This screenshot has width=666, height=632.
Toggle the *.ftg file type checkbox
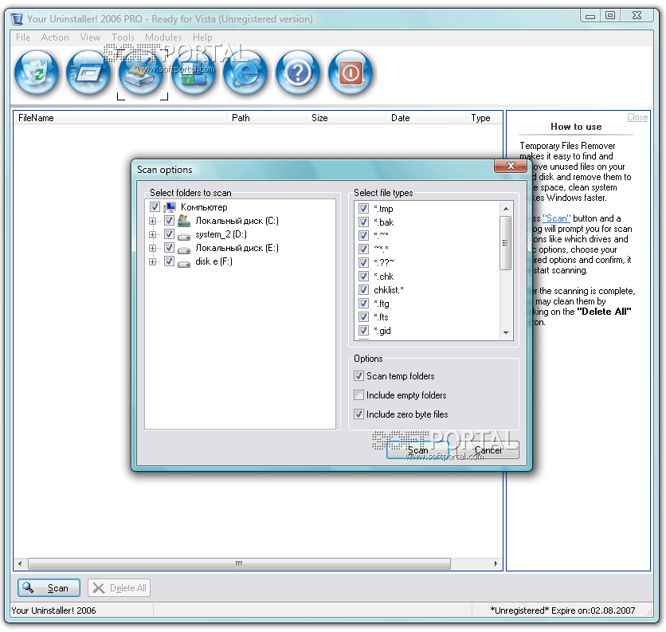point(363,304)
